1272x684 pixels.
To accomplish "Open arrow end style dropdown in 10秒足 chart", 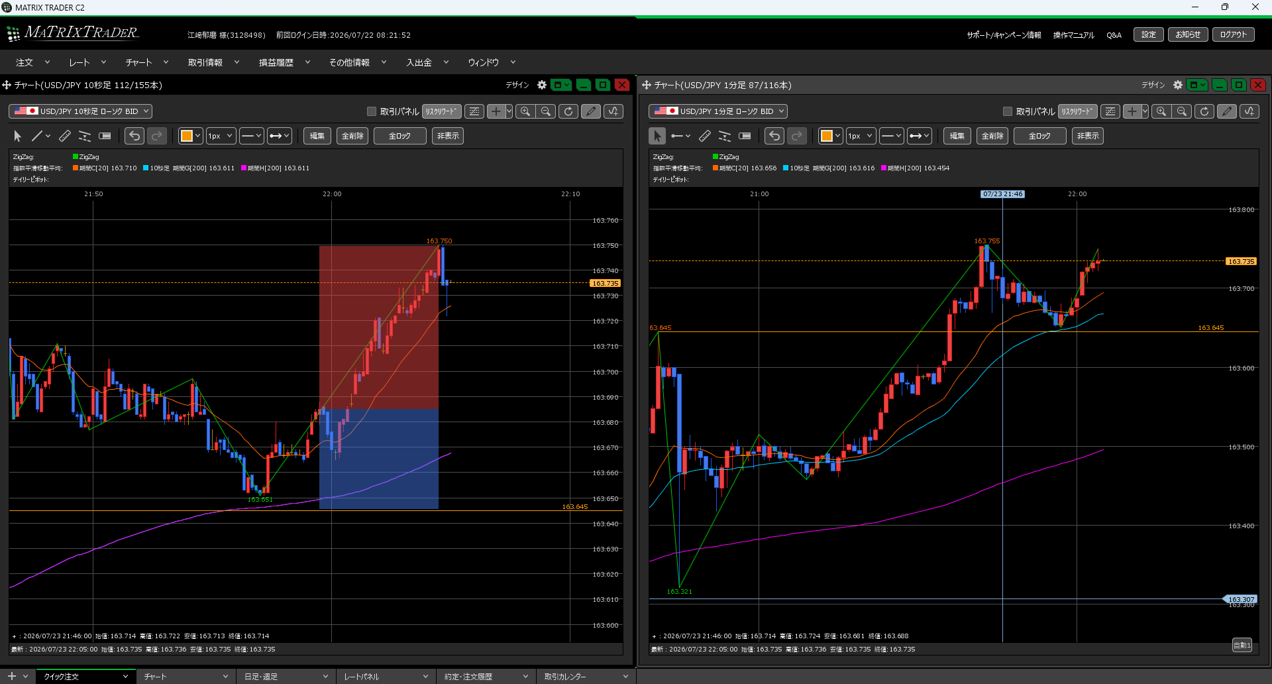I will click(x=279, y=136).
